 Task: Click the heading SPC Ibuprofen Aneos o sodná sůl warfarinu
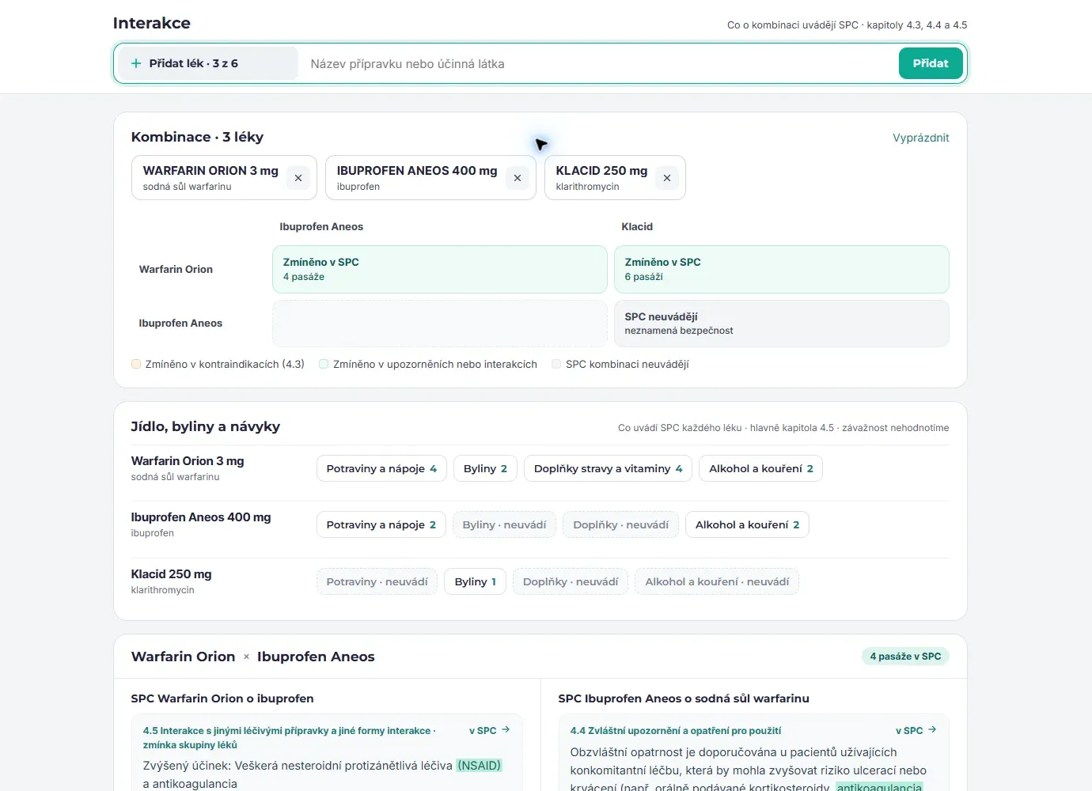click(684, 698)
